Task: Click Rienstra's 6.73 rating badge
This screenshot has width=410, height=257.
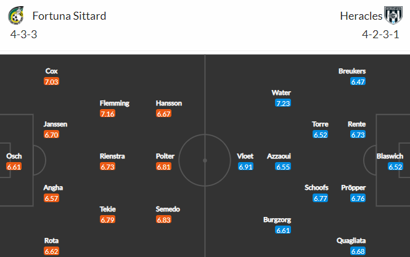Action: (x=107, y=166)
